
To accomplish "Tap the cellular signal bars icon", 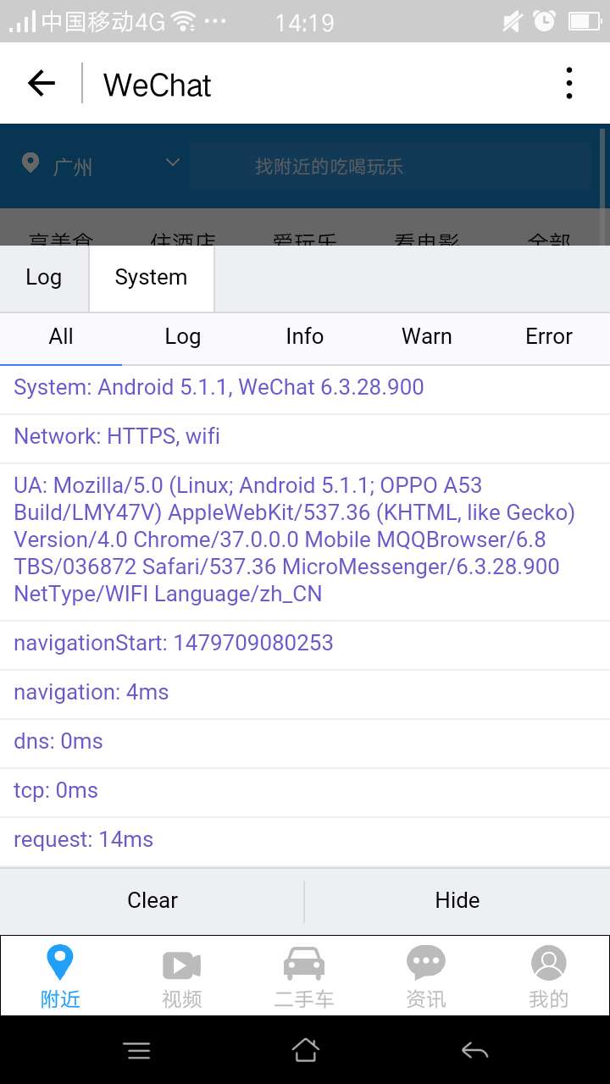I will [23, 21].
